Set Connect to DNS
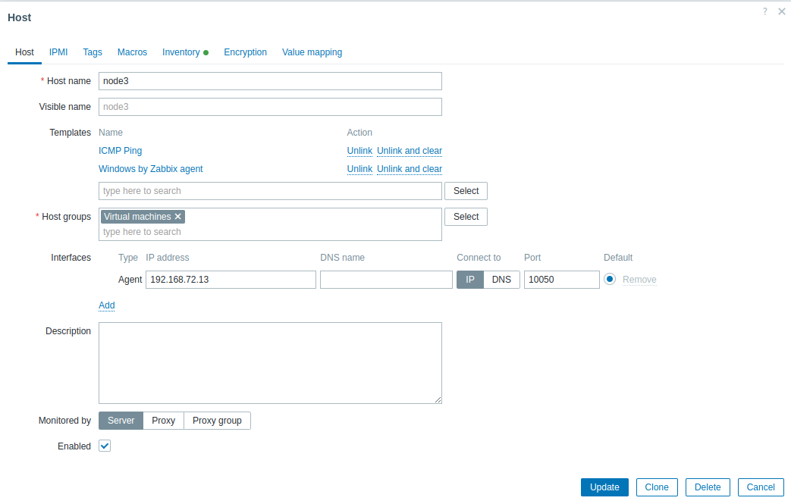791x504 pixels. (501, 280)
